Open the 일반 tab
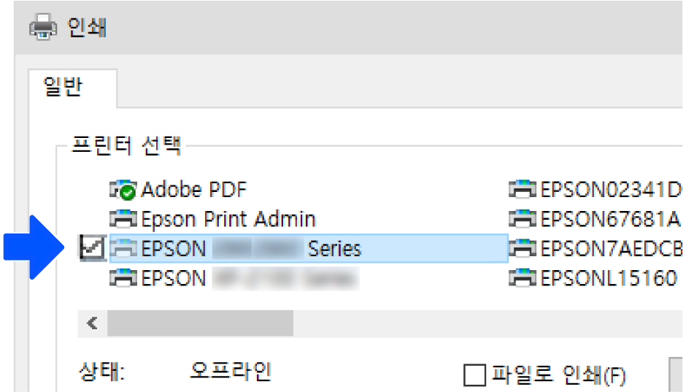683x392 pixels. point(63,88)
